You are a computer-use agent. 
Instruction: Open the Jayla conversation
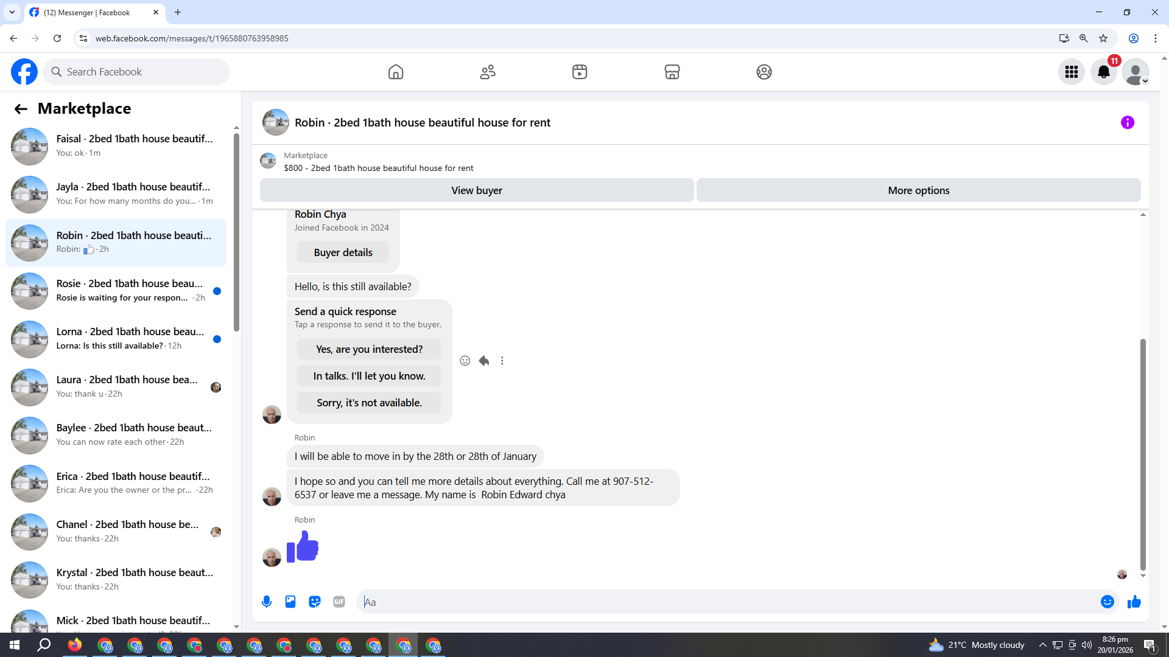click(x=116, y=194)
